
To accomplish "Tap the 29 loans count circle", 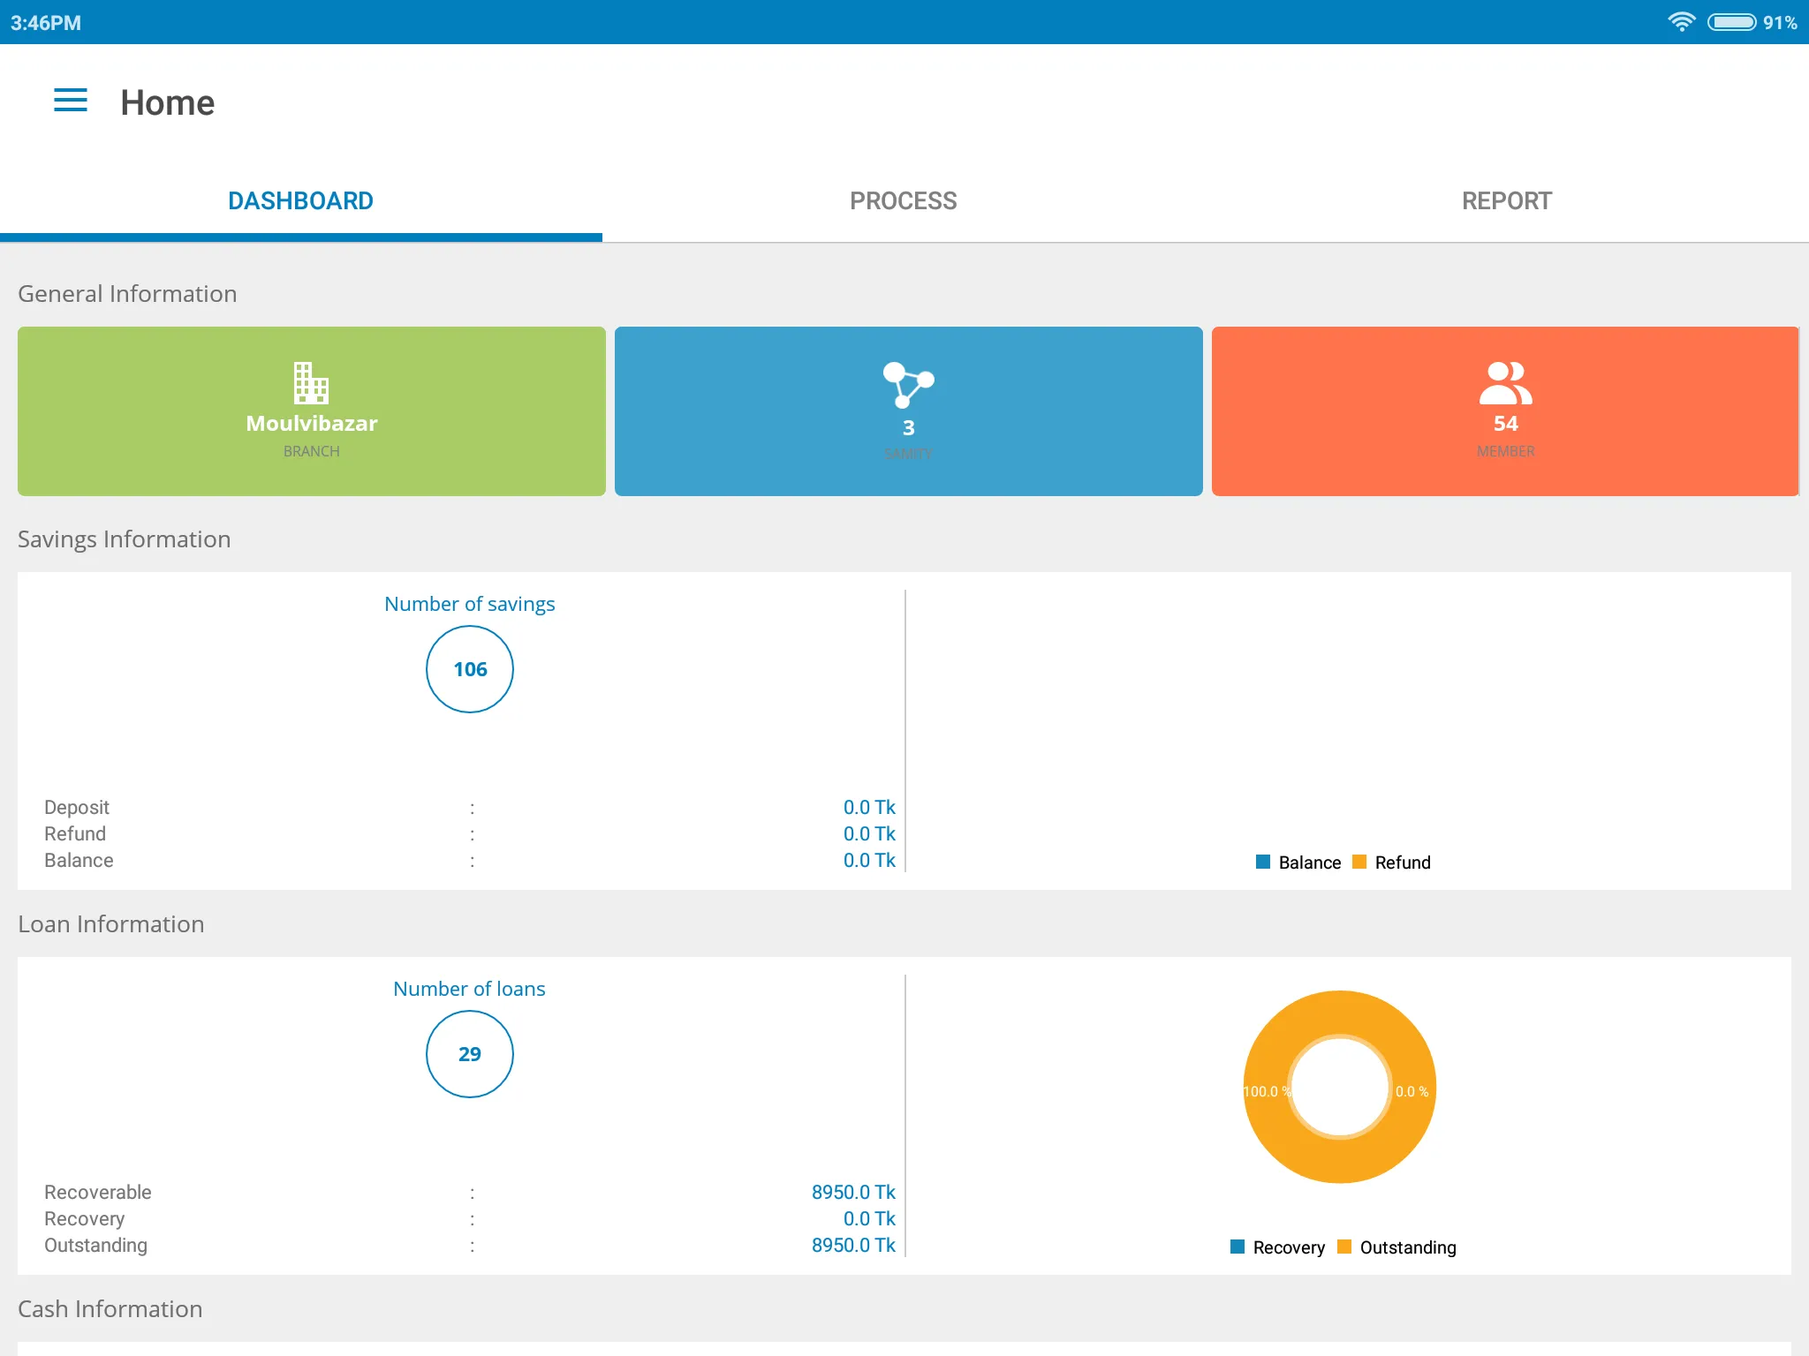I will 470,1054.
